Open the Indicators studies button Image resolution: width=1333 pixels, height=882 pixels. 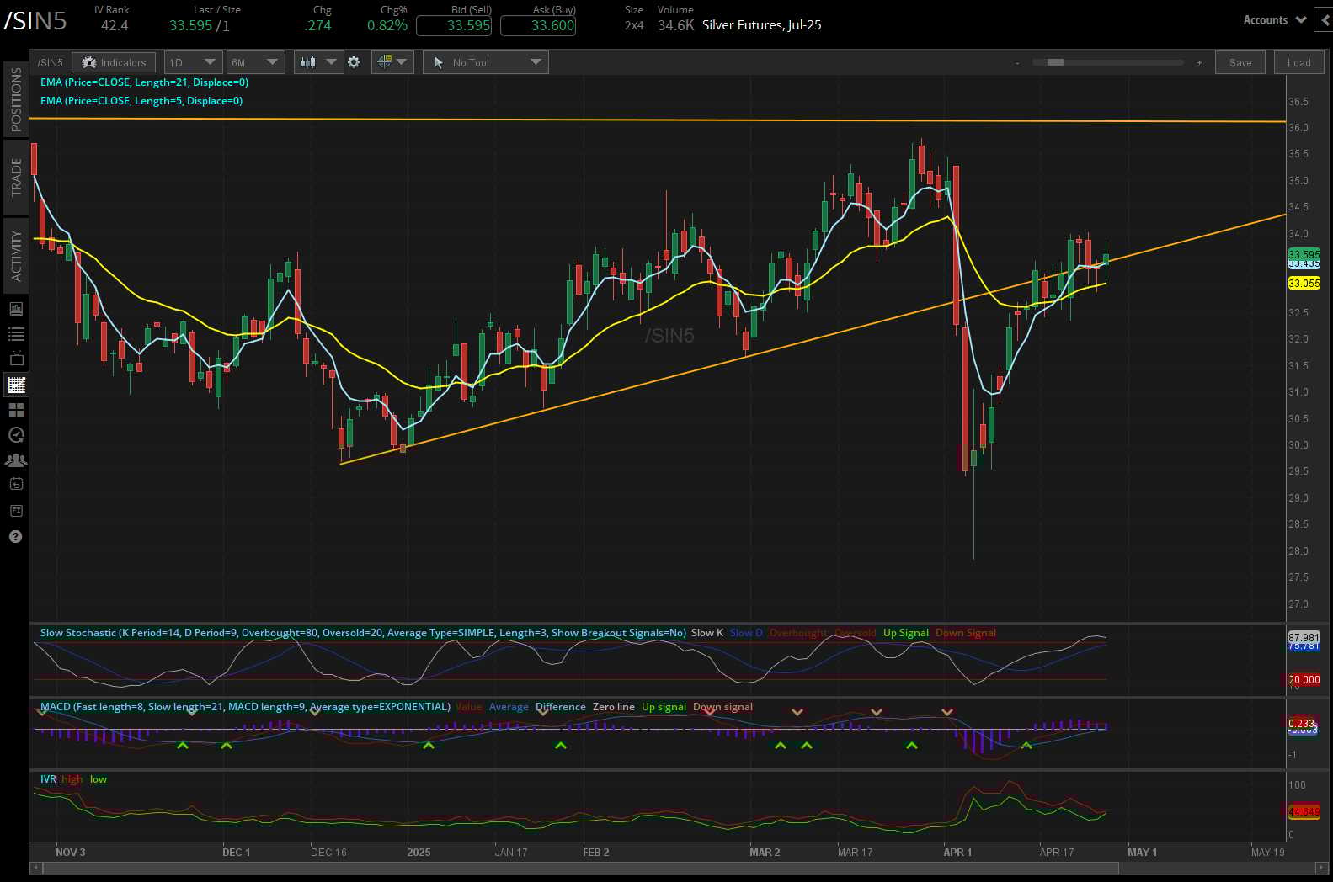click(x=114, y=62)
